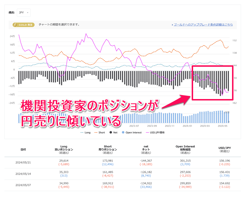Toggle the Net legend series

click(113, 132)
